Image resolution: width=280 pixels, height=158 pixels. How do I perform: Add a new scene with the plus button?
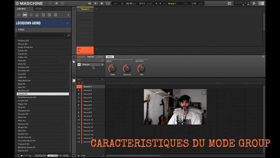click(96, 9)
